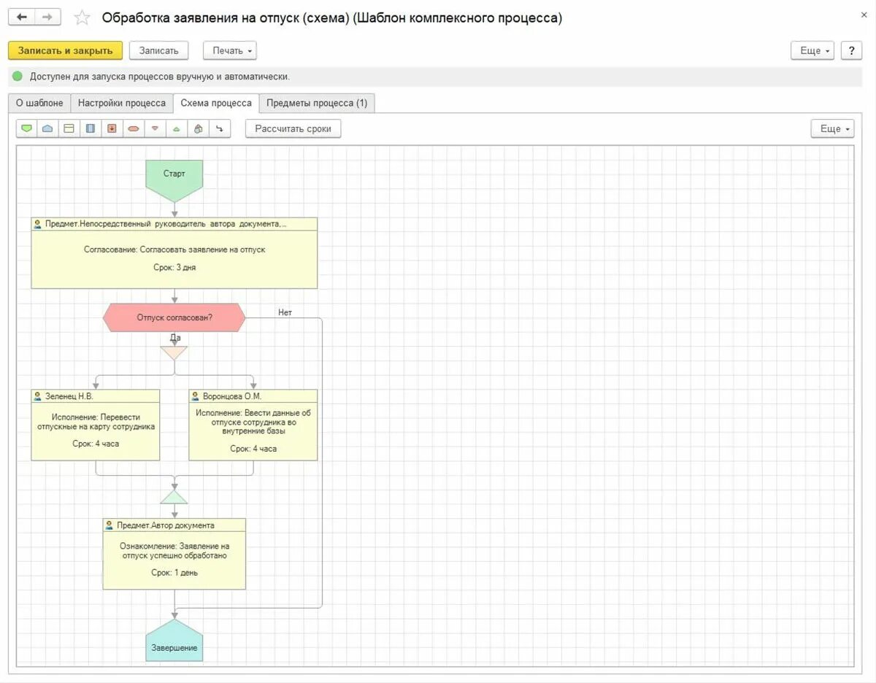Image resolution: width=876 pixels, height=683 pixels.
Task: Click the user icon on Воронцова О.М. block
Action: [x=195, y=396]
